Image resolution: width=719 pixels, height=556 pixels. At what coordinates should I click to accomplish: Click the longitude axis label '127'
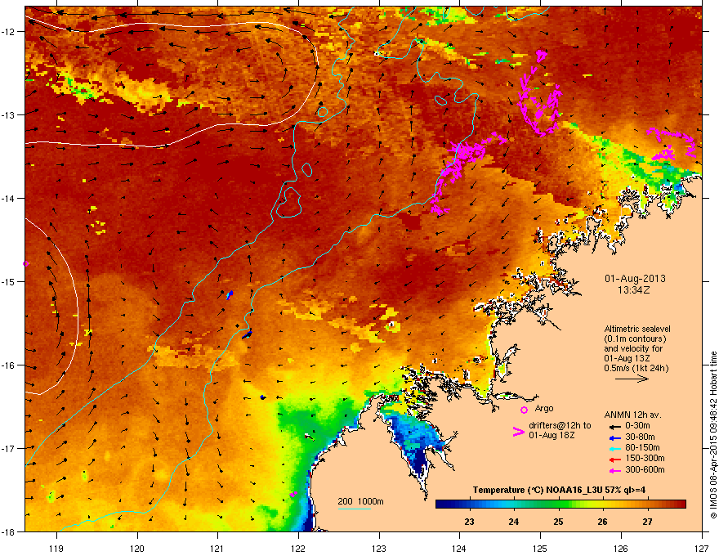(702, 548)
